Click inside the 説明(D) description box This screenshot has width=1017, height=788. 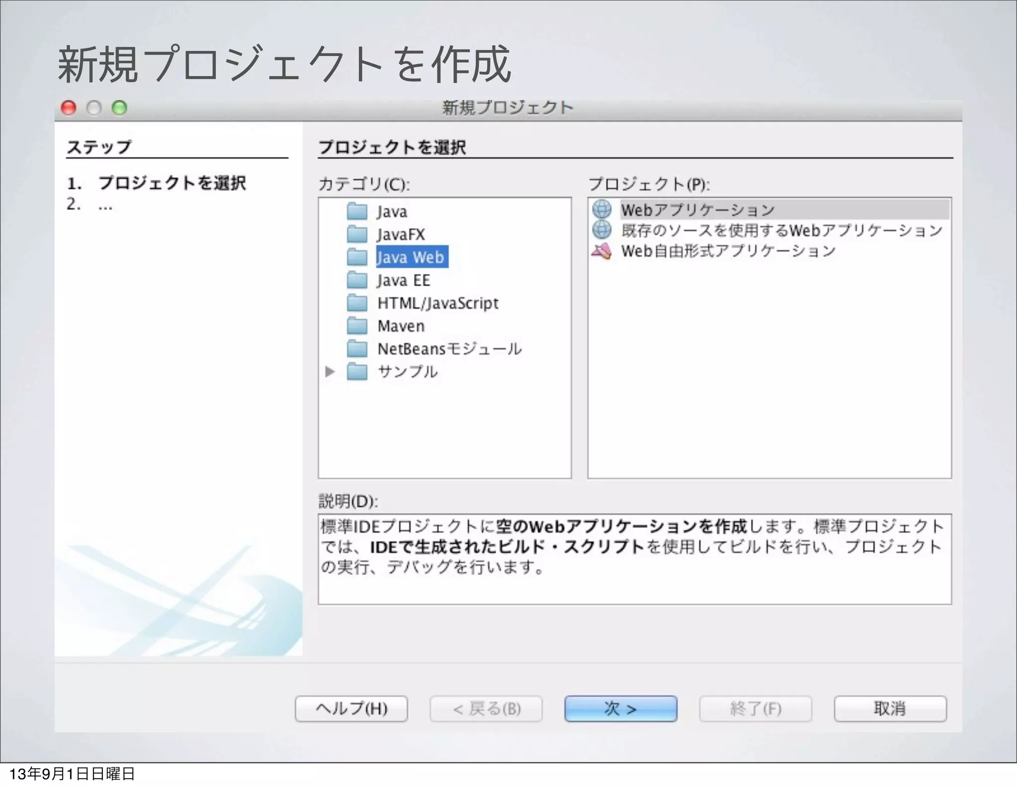(x=635, y=559)
